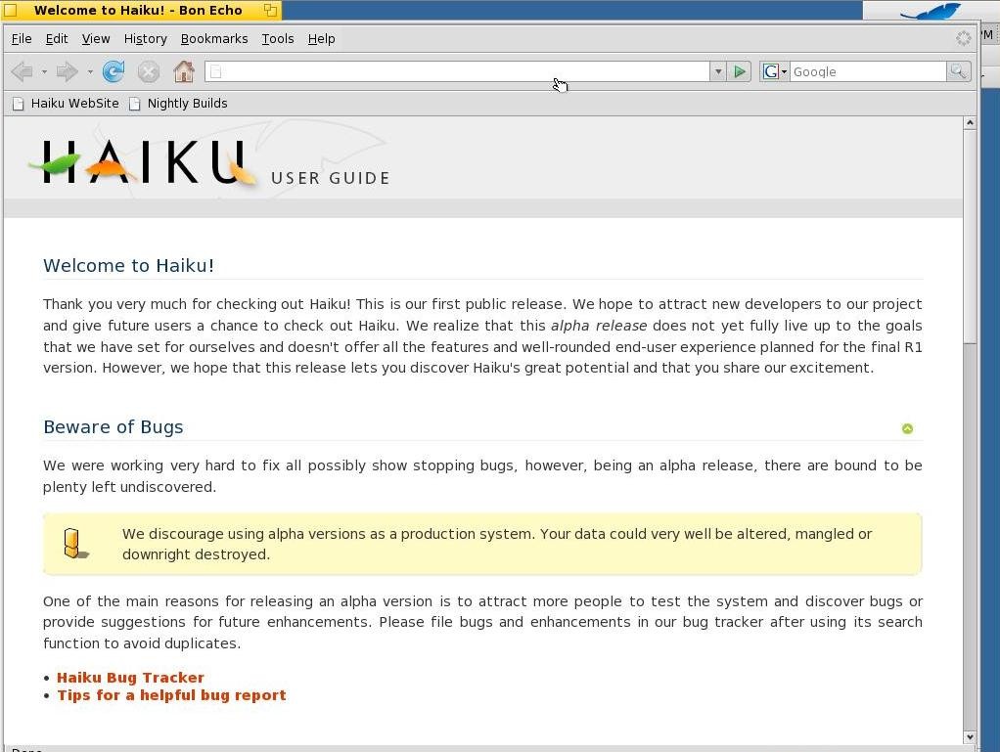
Task: Click the Forward arrow navigation icon
Action: coord(67,71)
